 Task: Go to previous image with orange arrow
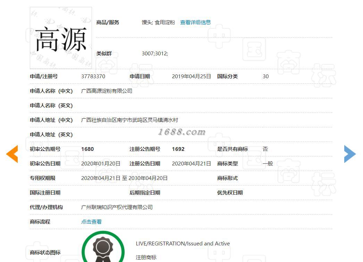click(12, 154)
